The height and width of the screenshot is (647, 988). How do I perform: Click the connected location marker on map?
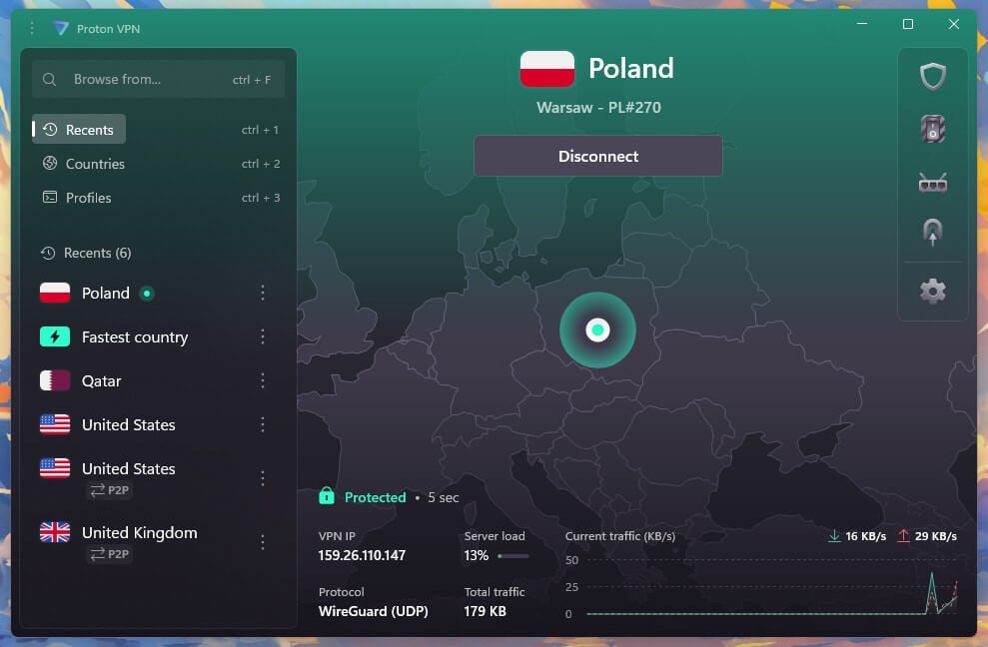point(597,329)
